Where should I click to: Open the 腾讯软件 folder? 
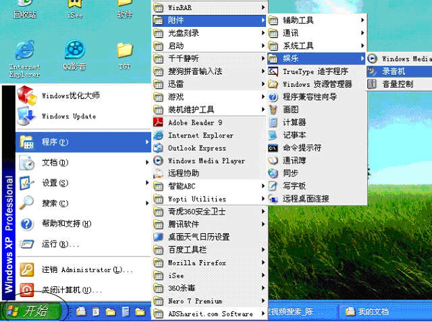(209, 224)
